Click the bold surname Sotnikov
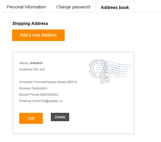Viewport: 161px width, 142px height. (x=36, y=63)
